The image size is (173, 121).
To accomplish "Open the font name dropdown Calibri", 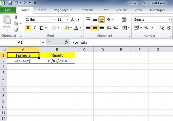I will pyautogui.click(x=55, y=20).
